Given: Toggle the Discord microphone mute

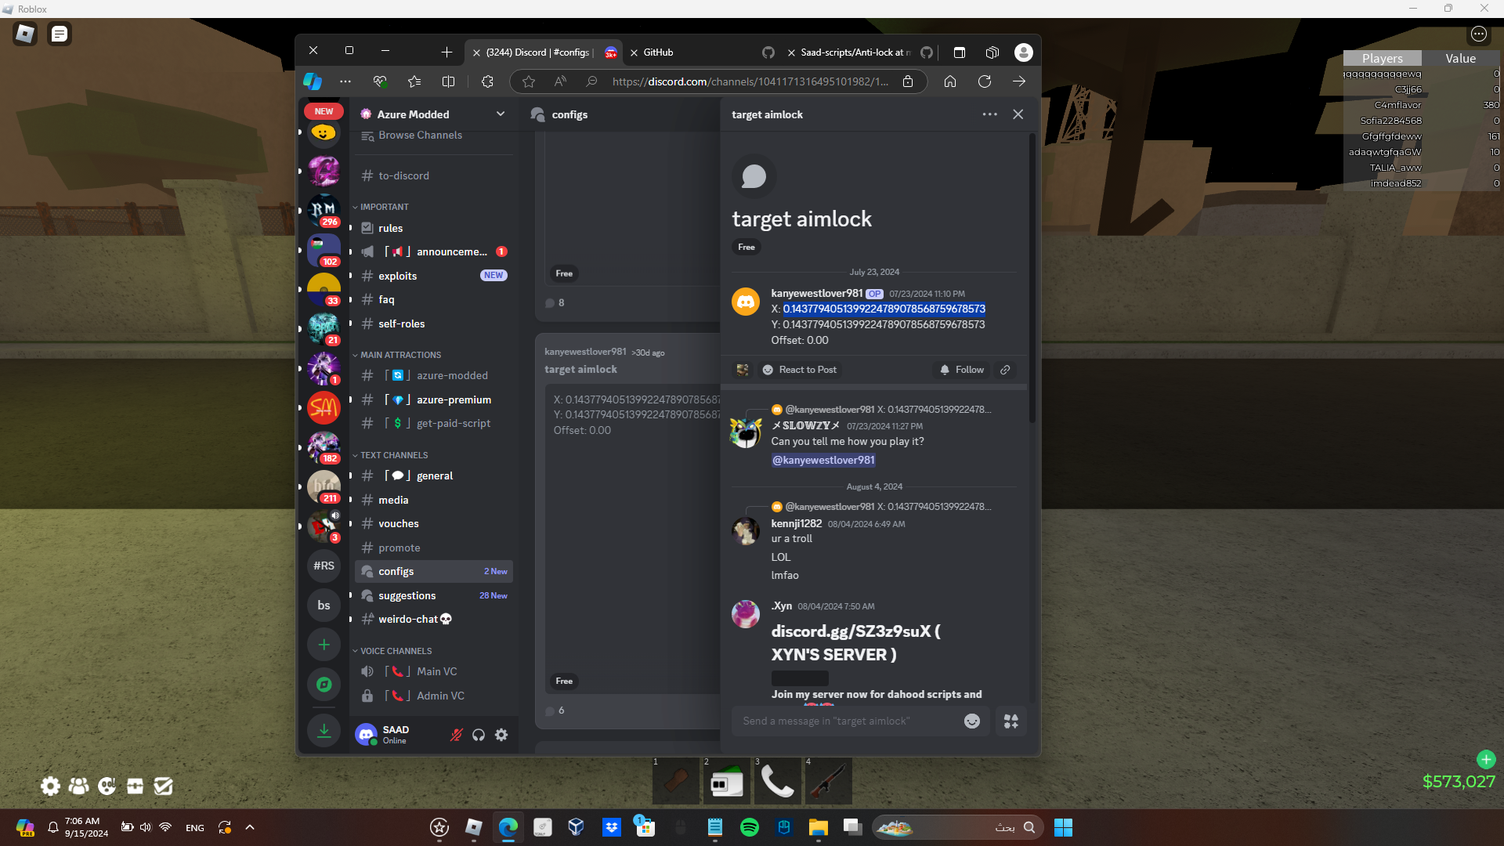Looking at the screenshot, I should click(x=456, y=735).
